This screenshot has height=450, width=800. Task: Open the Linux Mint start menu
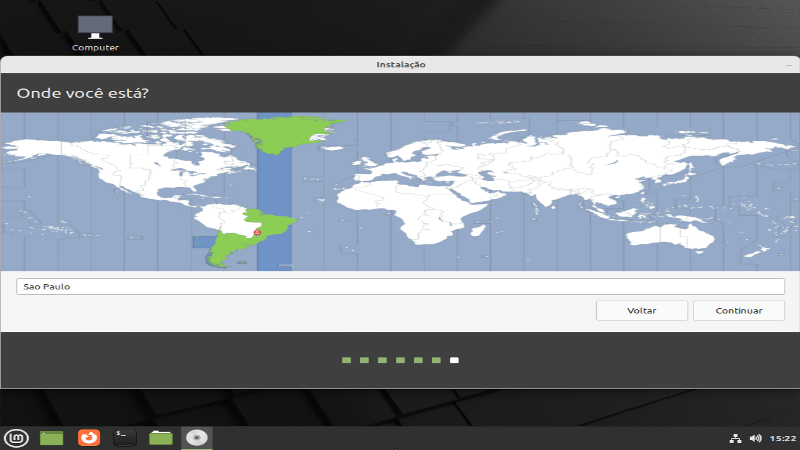tap(16, 438)
